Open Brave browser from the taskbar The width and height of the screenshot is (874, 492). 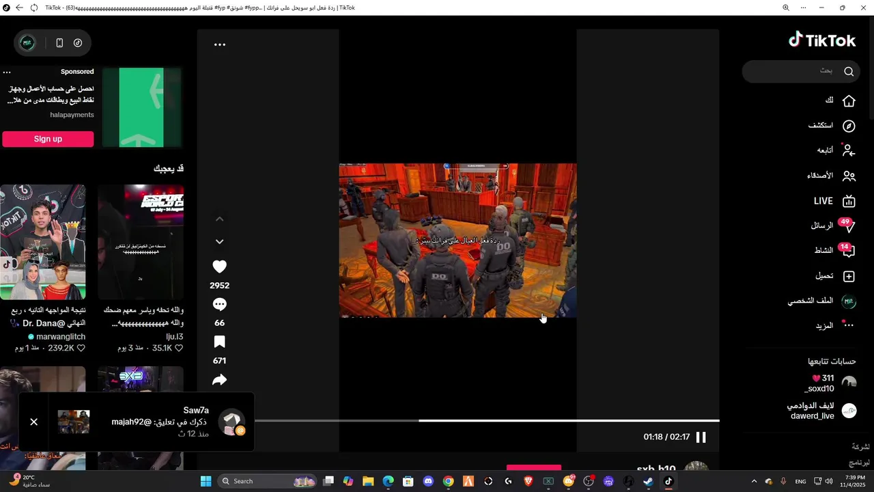(528, 481)
